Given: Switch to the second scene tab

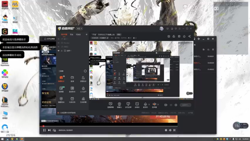Looking at the screenshot, I should (72, 34).
